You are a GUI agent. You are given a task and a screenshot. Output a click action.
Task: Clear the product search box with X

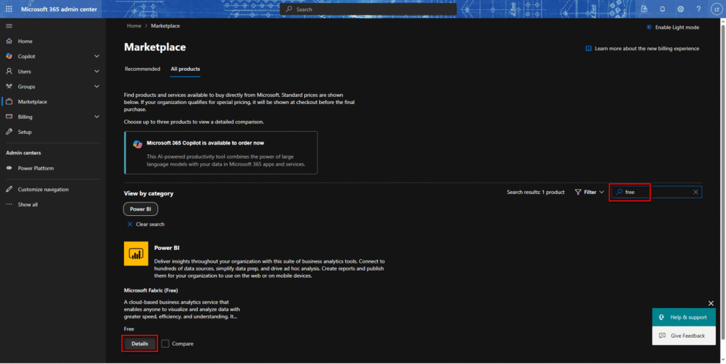(x=695, y=192)
